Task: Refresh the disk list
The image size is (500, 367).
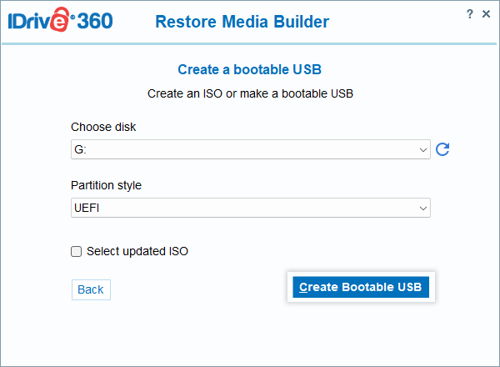Action: [x=443, y=149]
